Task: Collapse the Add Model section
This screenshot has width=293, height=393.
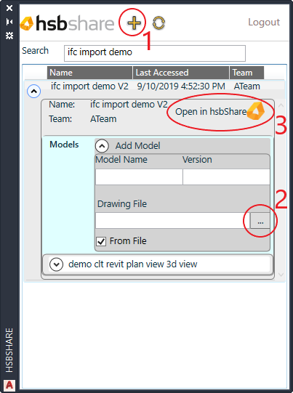Action: (x=102, y=146)
